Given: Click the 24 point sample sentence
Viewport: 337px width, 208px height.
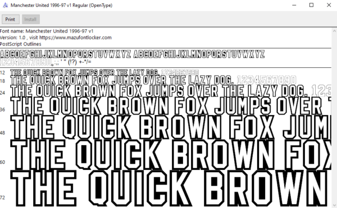Looking at the screenshot, I should pyautogui.click(x=171, y=91).
